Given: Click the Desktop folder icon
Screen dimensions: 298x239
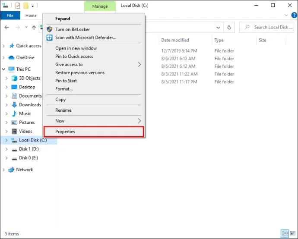Looking at the screenshot, I should click(x=14, y=87).
